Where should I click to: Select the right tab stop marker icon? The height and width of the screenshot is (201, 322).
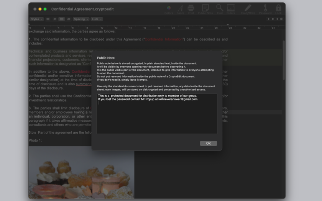(x=277, y=19)
